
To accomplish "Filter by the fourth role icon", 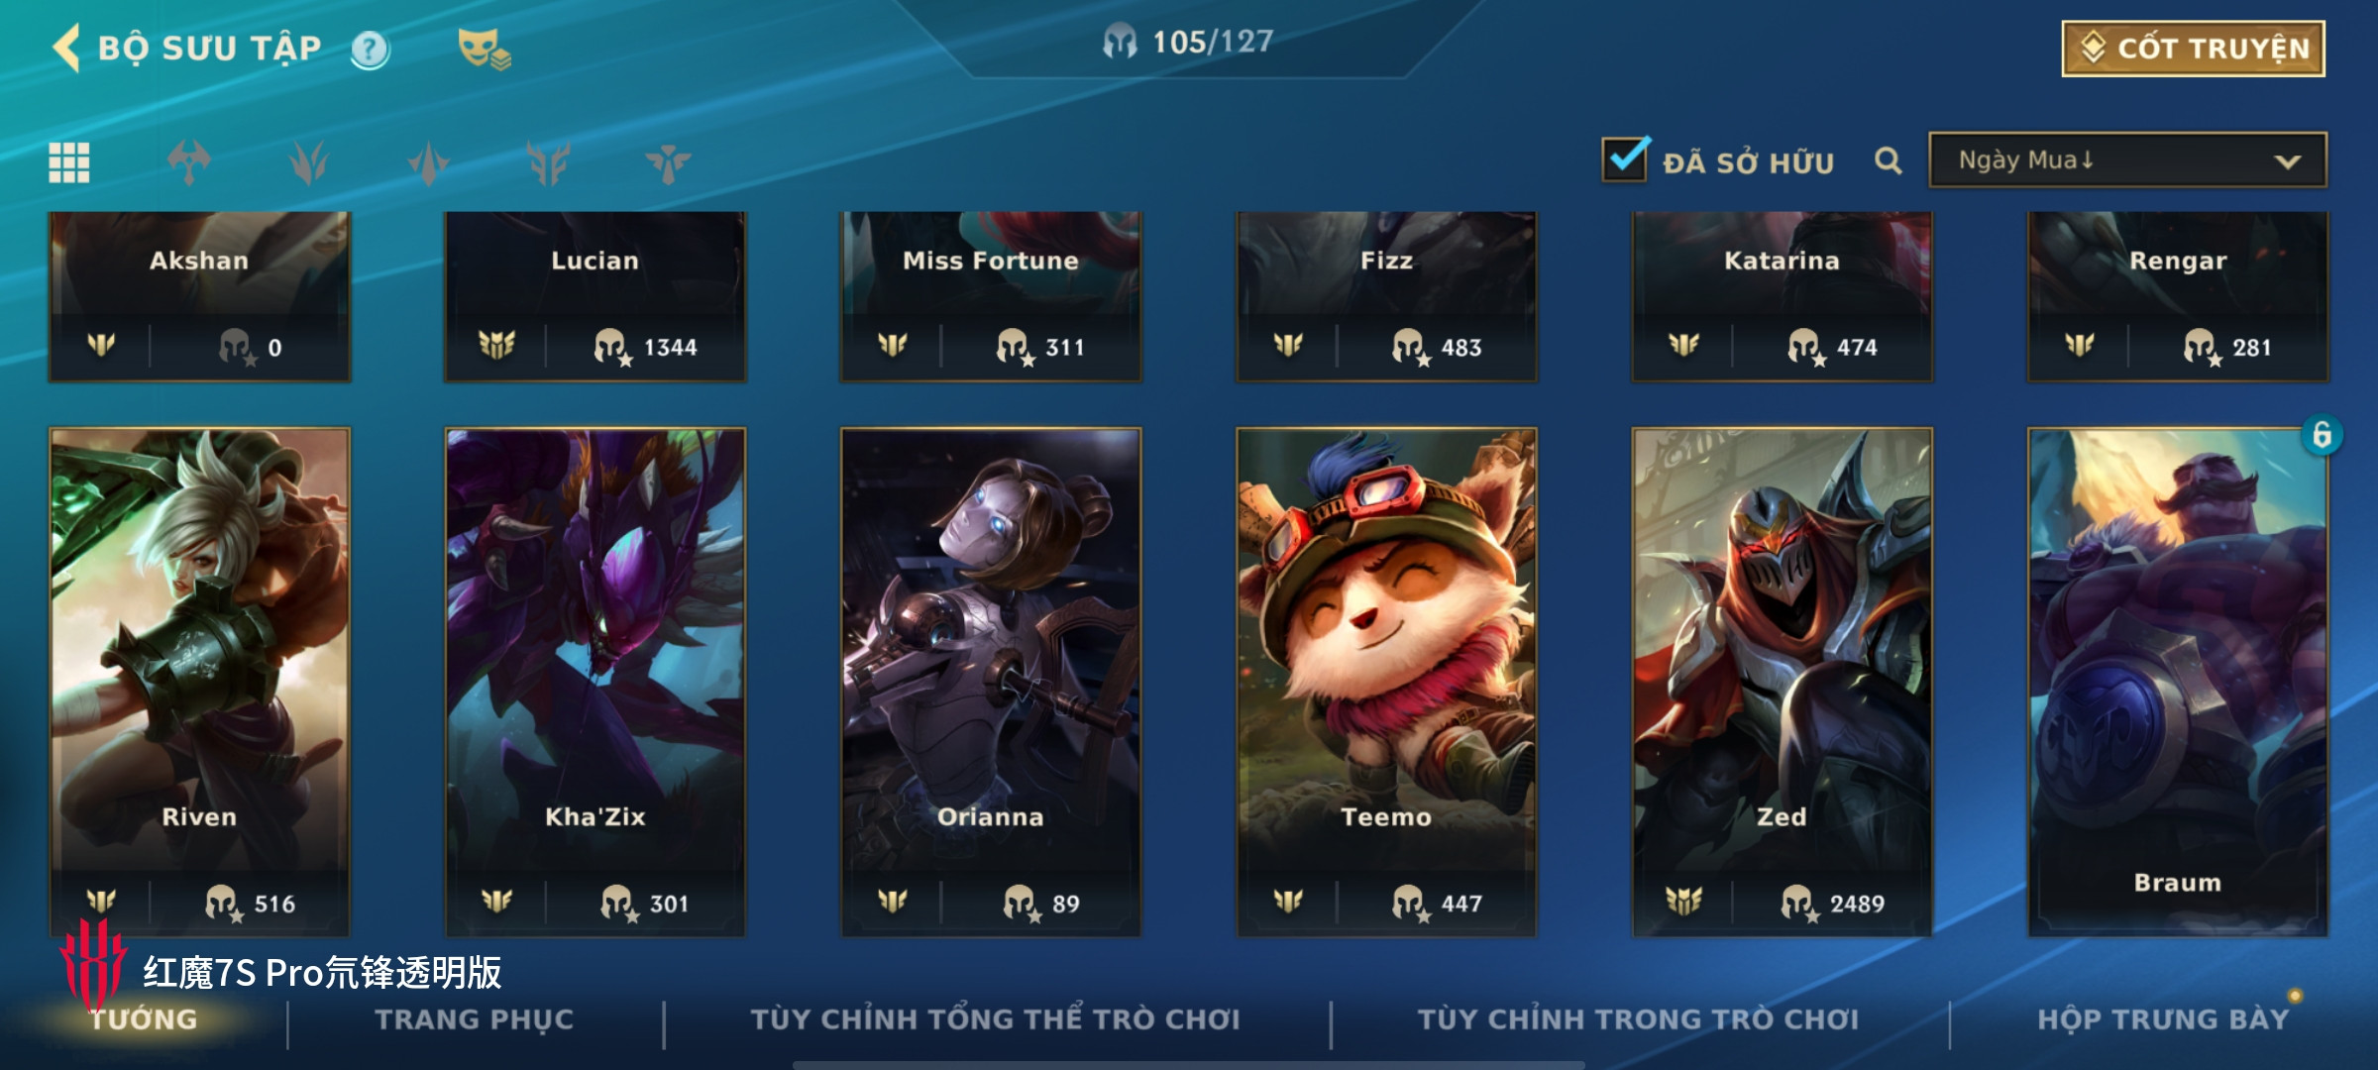I will (548, 162).
